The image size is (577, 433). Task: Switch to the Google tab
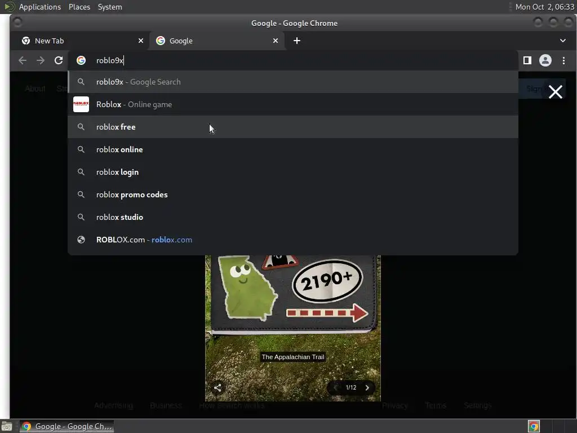tap(217, 41)
